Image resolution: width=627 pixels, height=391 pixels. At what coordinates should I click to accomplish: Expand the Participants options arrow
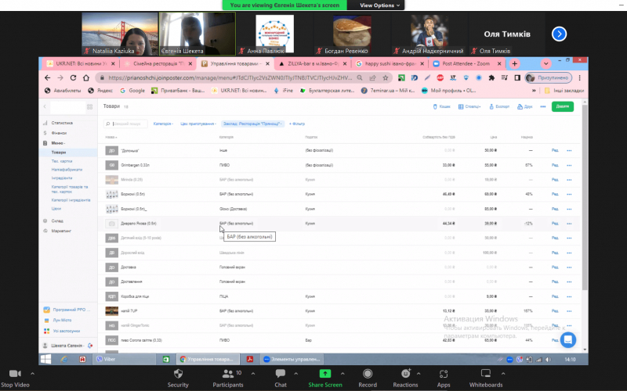point(253,374)
